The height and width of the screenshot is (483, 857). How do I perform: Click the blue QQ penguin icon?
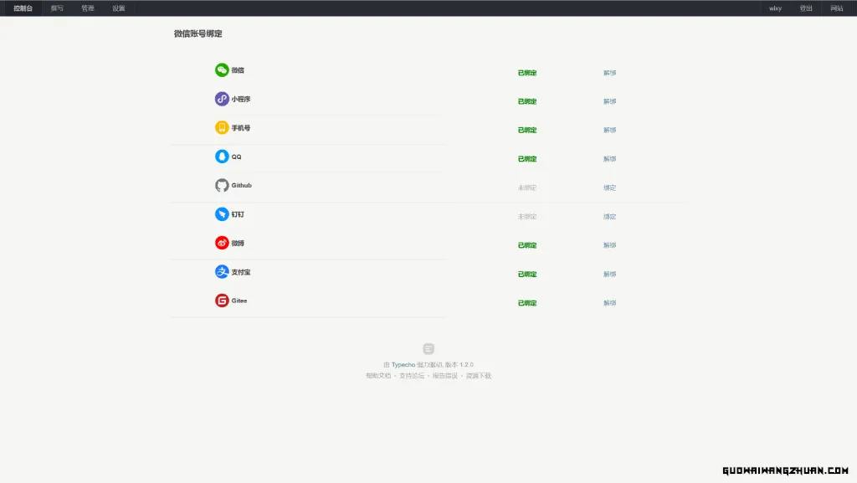click(221, 157)
